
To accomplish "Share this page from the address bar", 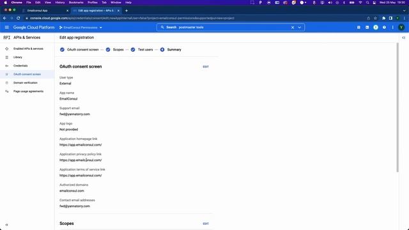I will pyautogui.click(x=368, y=19).
